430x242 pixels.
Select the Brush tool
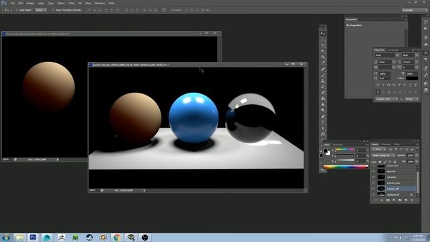323,75
